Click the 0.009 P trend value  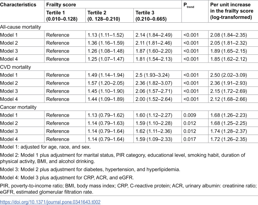pyautogui.click(x=190, y=115)
